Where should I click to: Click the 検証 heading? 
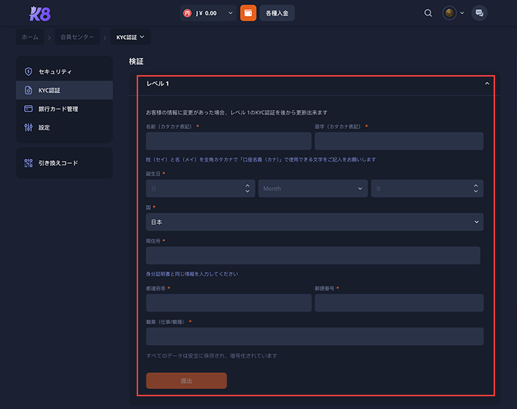click(x=136, y=62)
